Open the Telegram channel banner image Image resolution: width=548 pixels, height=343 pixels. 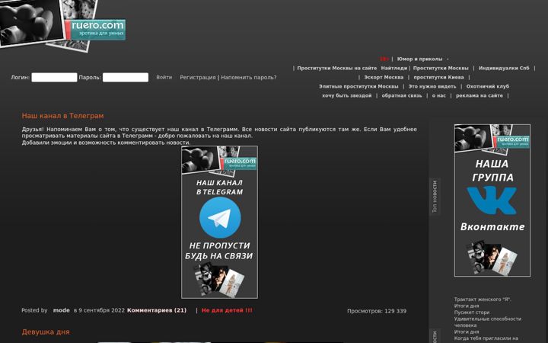pos(219,223)
